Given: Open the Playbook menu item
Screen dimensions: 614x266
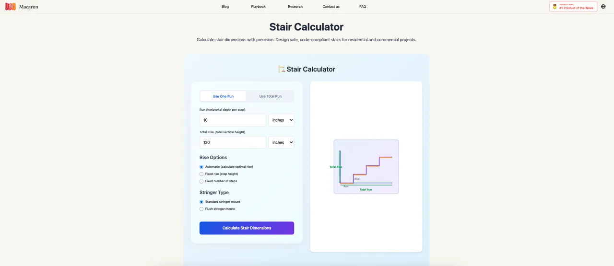Looking at the screenshot, I should (258, 7).
